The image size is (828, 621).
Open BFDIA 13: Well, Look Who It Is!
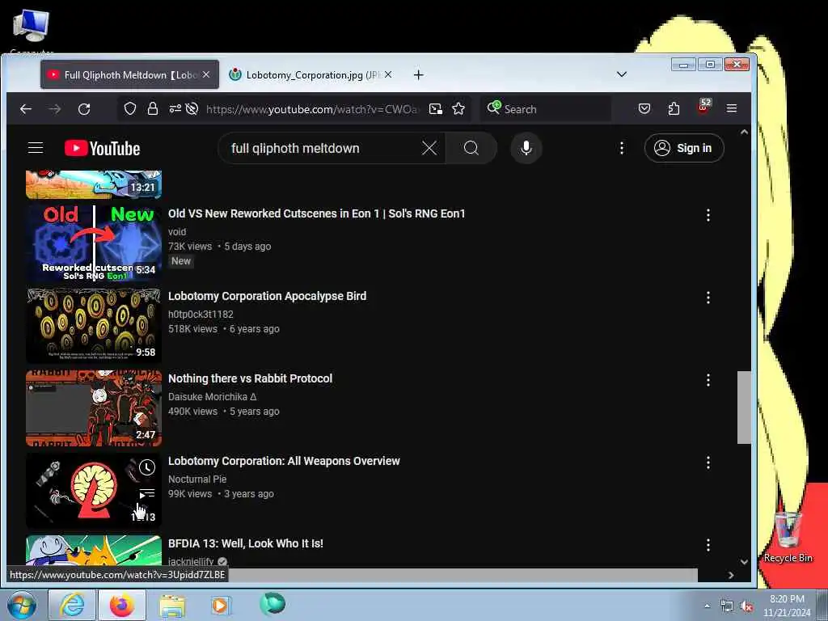pos(246,543)
